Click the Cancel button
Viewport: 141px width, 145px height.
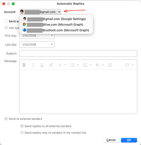111,140
